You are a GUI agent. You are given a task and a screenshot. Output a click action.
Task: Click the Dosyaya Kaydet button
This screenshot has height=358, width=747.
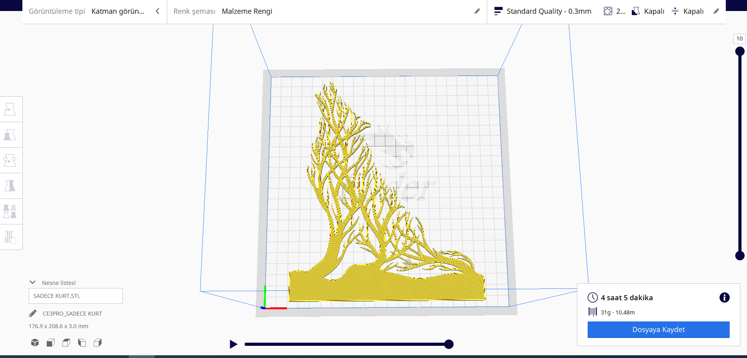[x=658, y=330]
